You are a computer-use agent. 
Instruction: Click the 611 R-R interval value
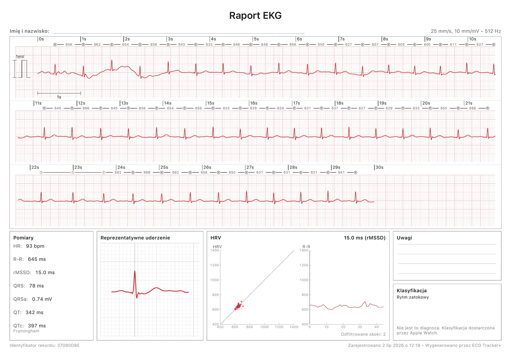coord(453,45)
